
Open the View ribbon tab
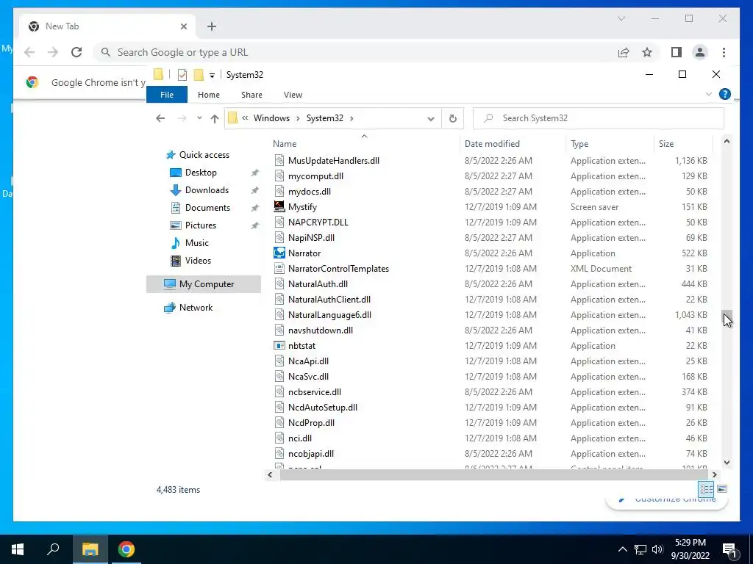(x=293, y=95)
